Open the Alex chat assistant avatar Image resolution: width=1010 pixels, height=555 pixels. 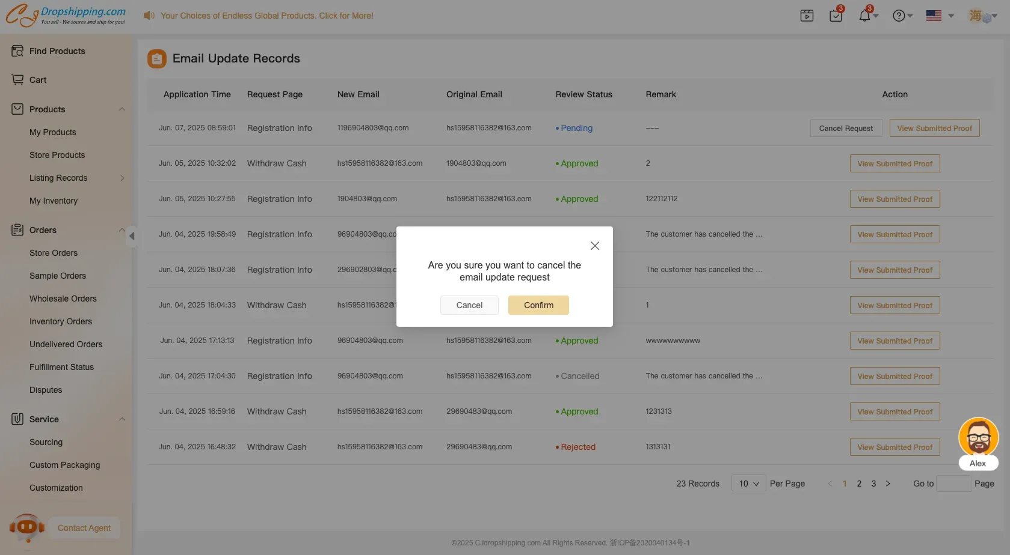click(x=978, y=437)
